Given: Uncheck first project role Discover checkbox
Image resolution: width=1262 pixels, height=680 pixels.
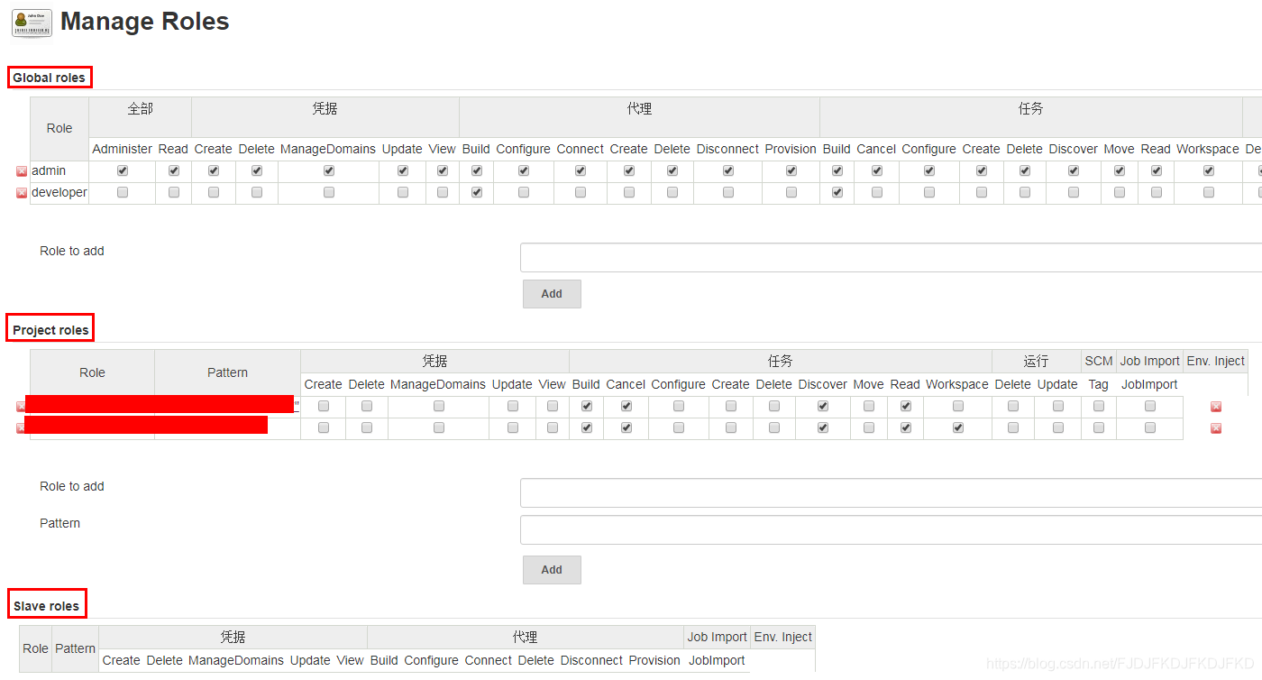Looking at the screenshot, I should (823, 406).
